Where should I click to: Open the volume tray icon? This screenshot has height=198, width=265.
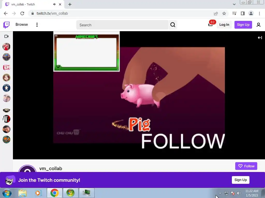pos(239,193)
